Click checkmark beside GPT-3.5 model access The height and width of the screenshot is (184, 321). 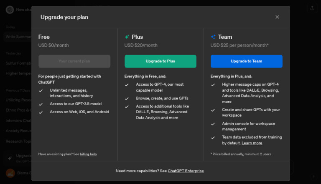click(41, 104)
